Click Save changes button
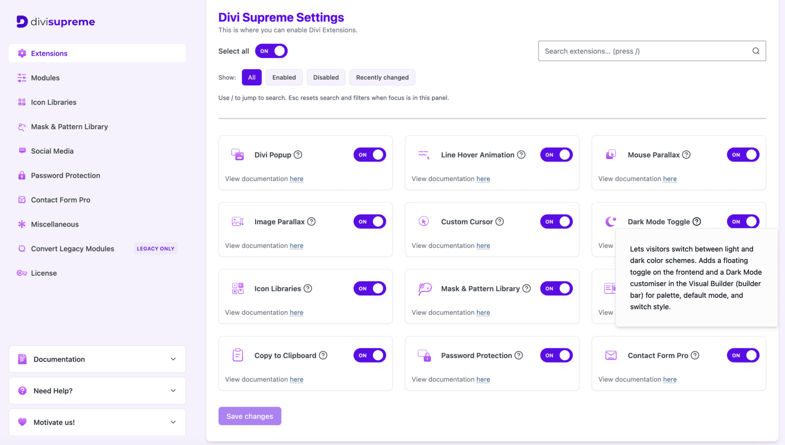The image size is (785, 445). tap(250, 416)
